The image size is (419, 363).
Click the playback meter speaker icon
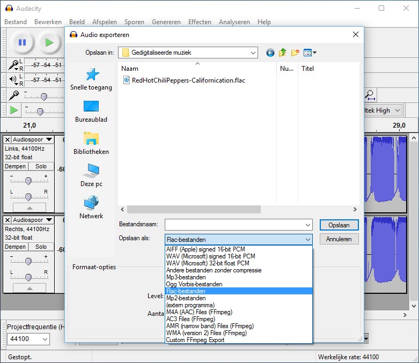(x=13, y=79)
